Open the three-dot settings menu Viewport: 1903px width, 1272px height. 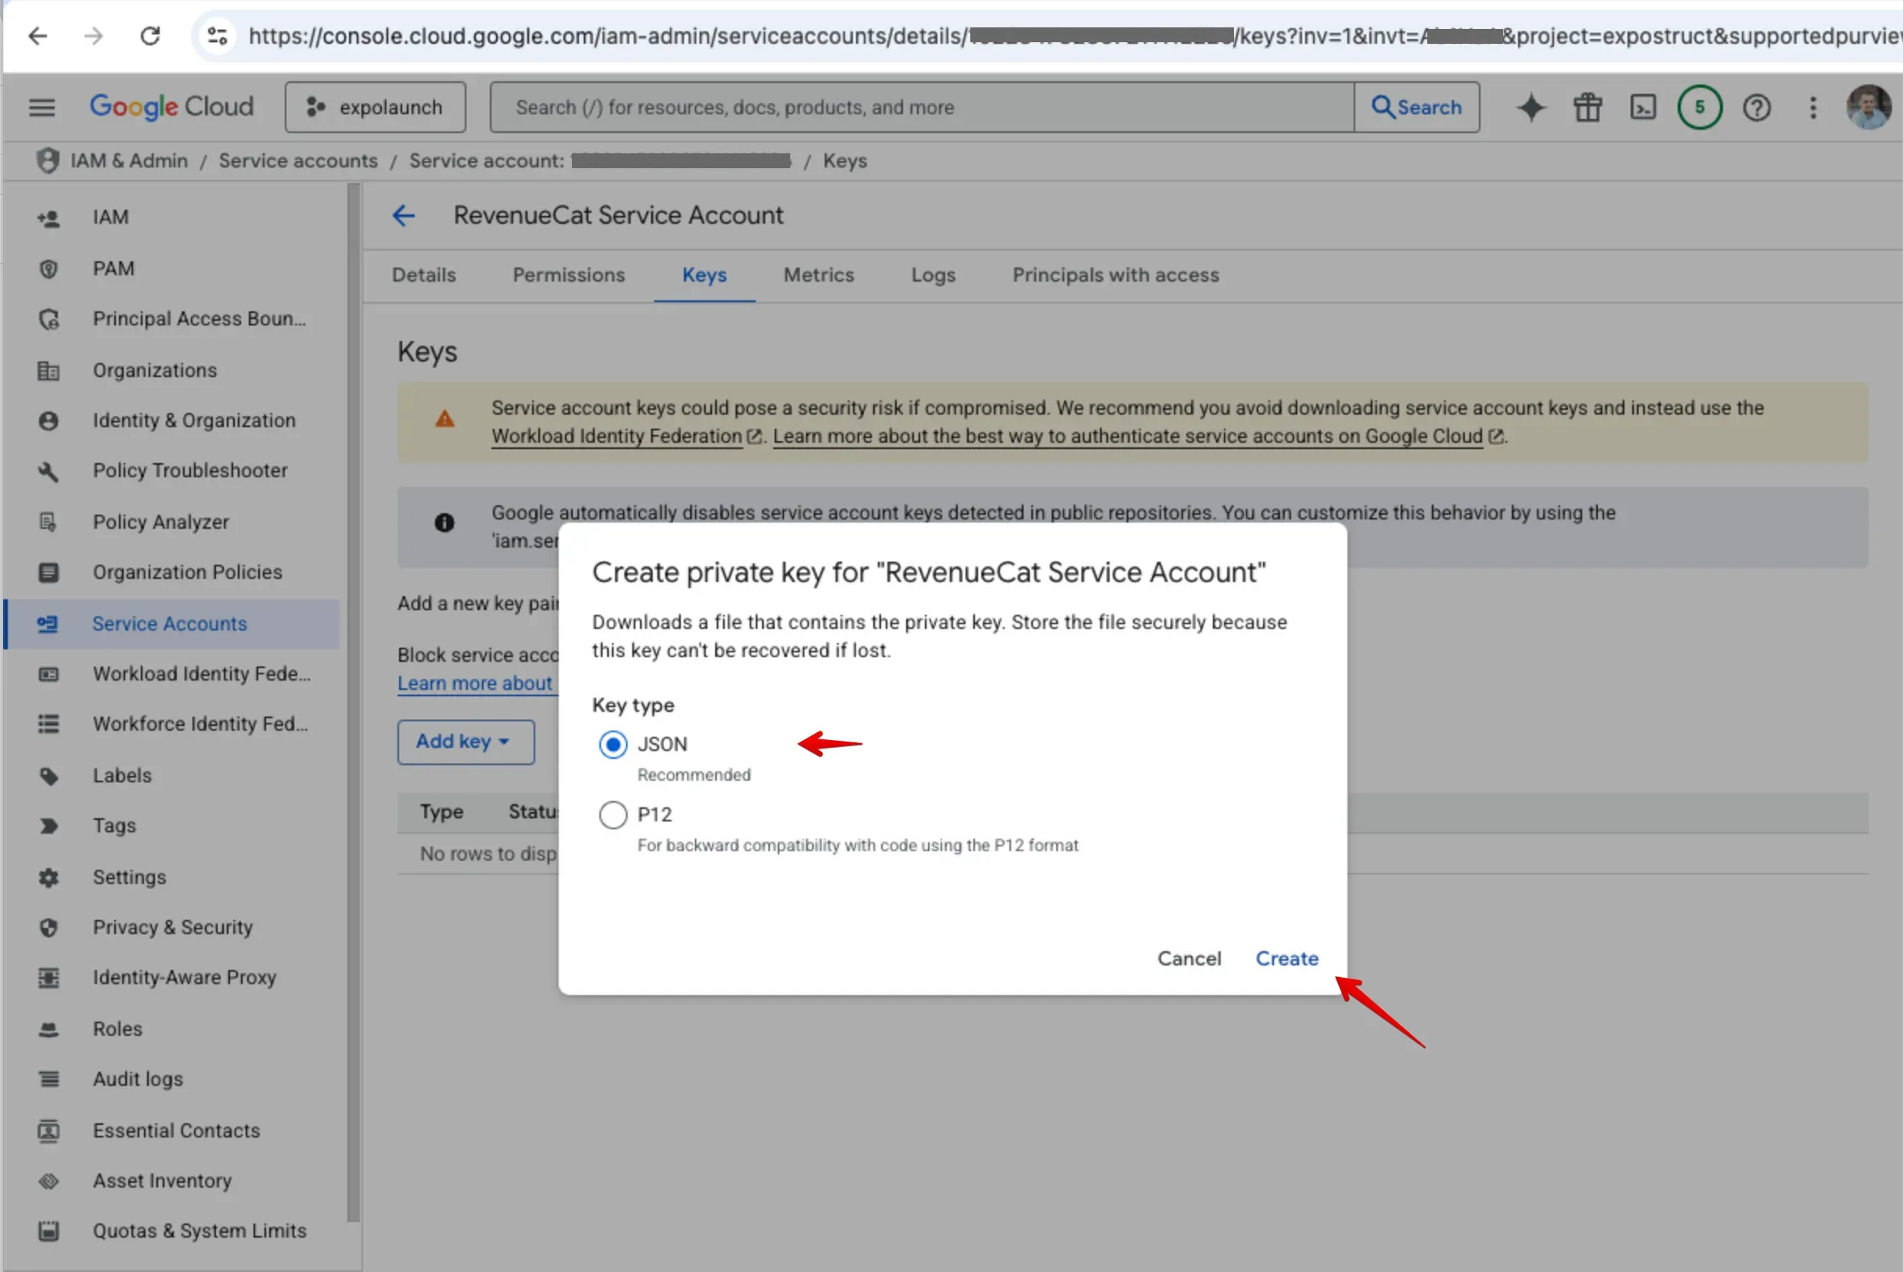(x=1813, y=107)
